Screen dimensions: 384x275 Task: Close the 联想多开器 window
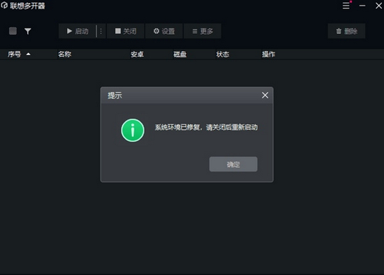point(378,6)
